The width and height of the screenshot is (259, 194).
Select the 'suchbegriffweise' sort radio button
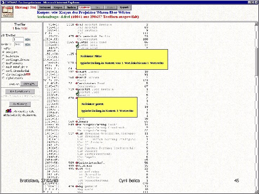click(4, 60)
